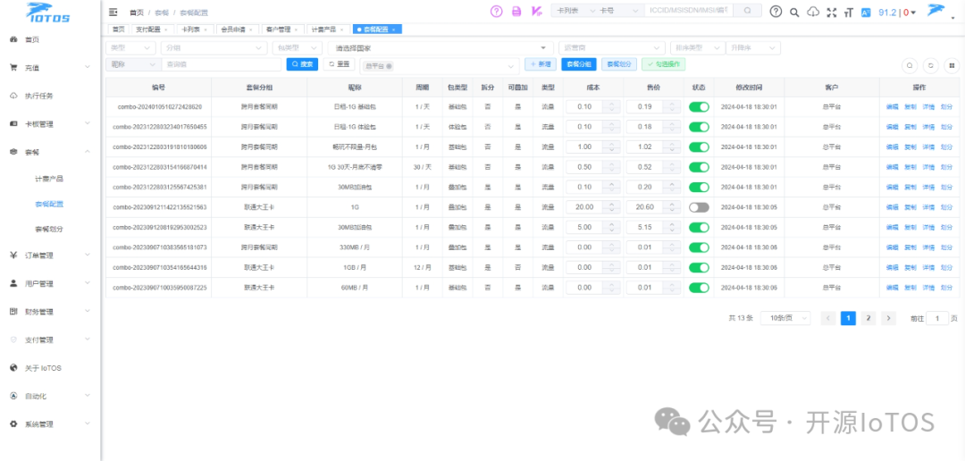Toggle status for the row priced 0.20

(x=699, y=187)
